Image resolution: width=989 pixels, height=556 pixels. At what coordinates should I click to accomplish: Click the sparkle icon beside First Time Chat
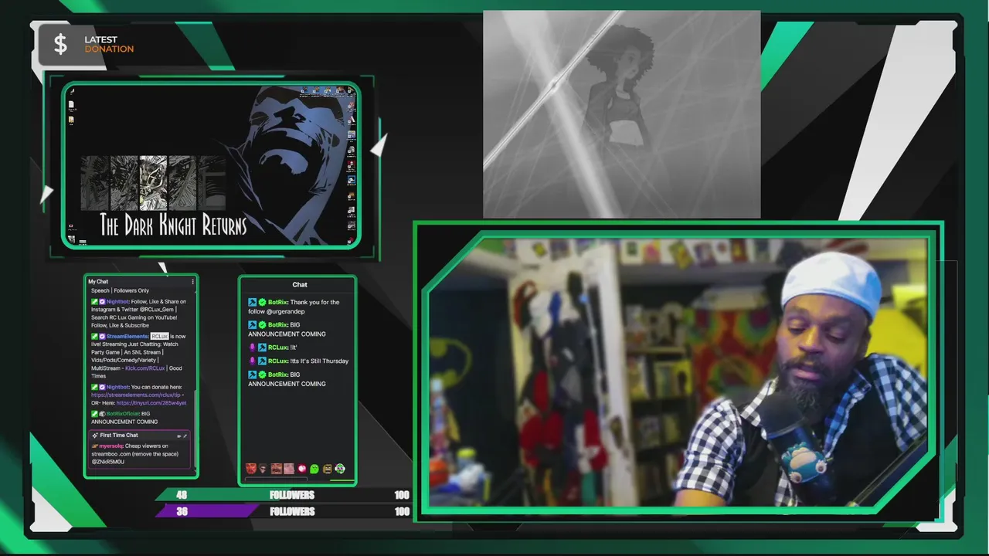[x=95, y=436]
